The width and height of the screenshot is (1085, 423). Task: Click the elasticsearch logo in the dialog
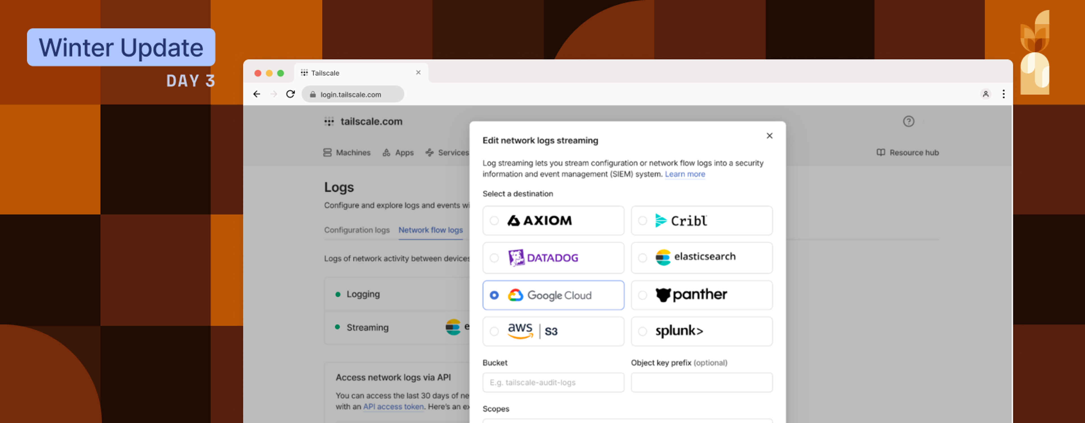coord(695,257)
